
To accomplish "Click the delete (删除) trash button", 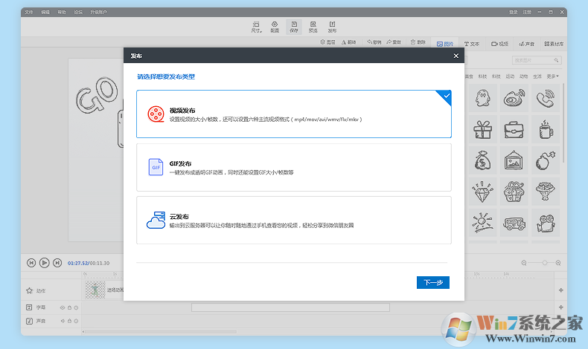I will click(x=418, y=42).
